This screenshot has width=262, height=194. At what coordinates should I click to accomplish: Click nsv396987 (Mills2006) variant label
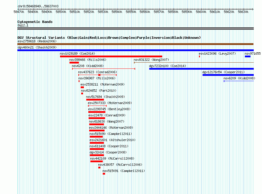97,78
